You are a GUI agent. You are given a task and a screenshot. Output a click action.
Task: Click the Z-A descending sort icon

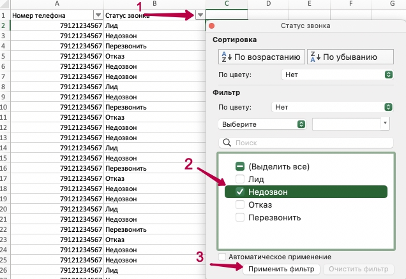click(315, 57)
